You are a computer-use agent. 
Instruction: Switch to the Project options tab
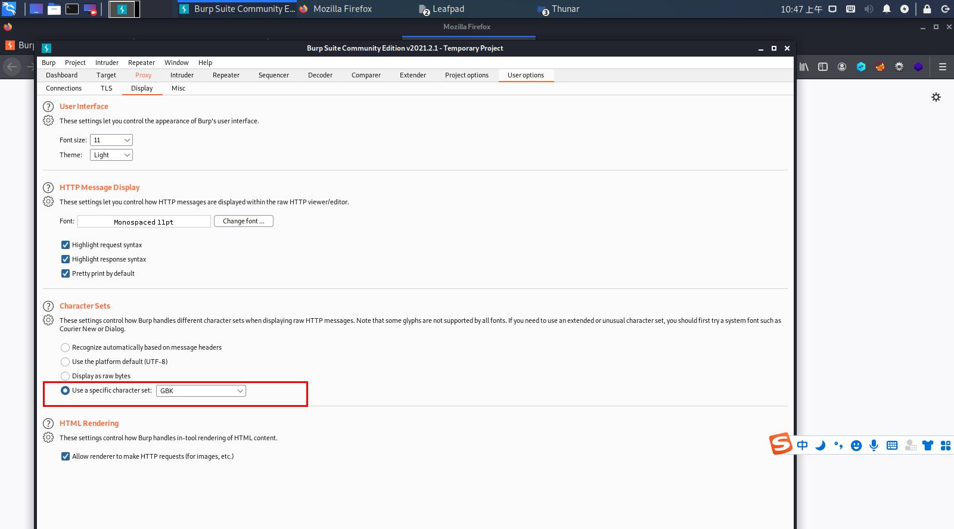click(467, 75)
